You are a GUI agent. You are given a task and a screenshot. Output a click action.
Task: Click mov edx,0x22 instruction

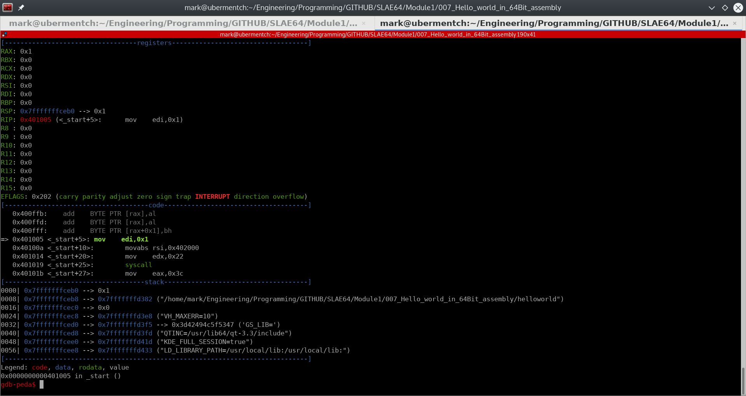point(154,256)
